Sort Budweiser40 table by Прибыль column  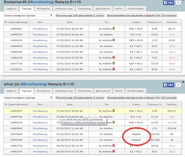[172, 22]
